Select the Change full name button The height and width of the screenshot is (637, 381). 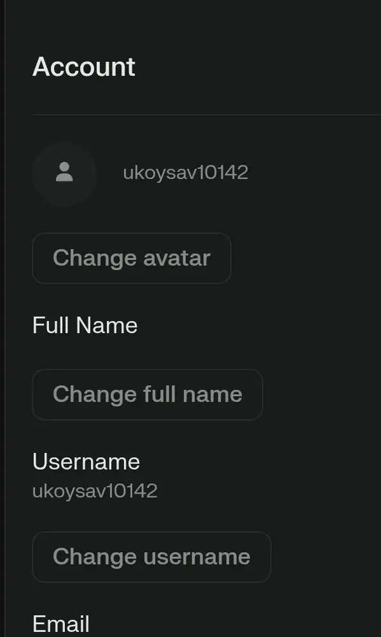(148, 394)
